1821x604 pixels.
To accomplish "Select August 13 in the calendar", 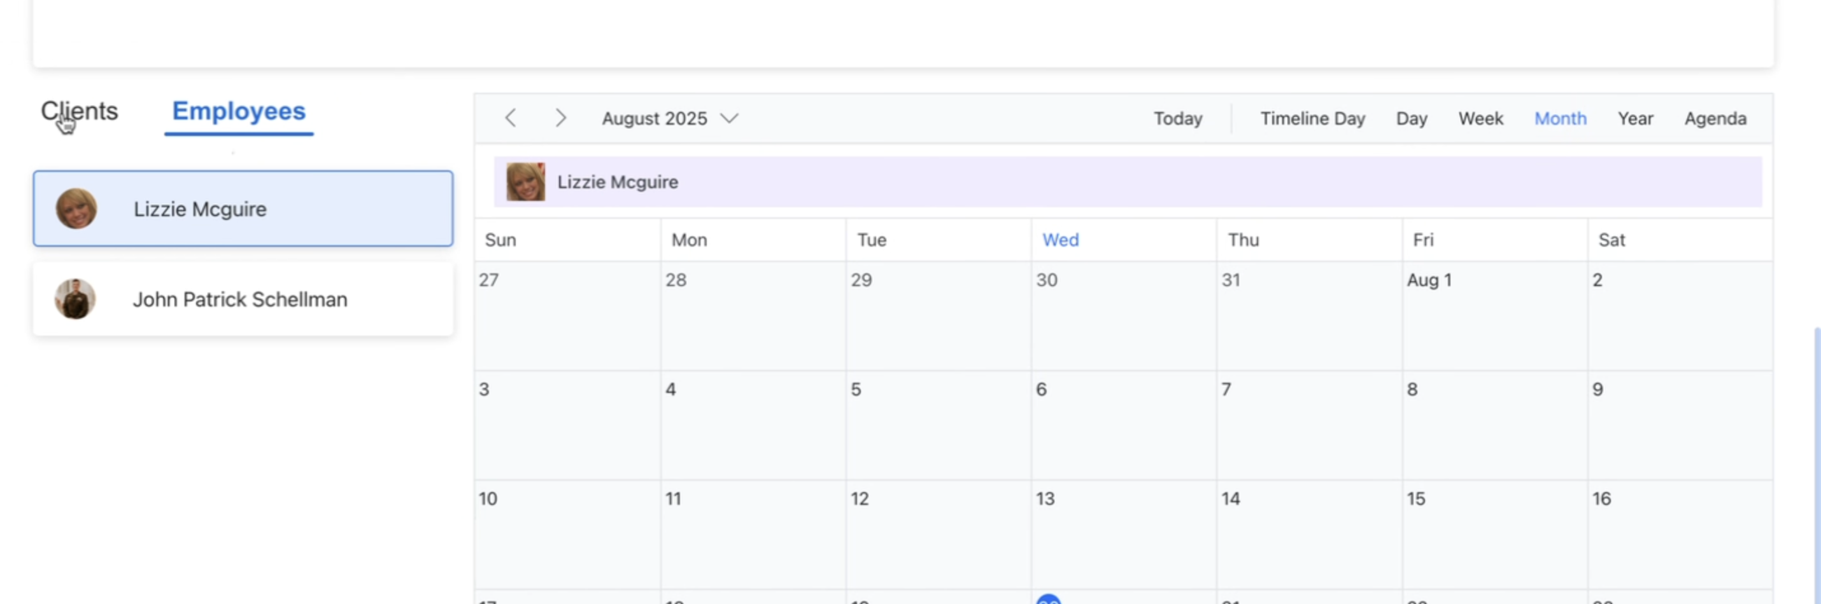I will [x=1123, y=536].
